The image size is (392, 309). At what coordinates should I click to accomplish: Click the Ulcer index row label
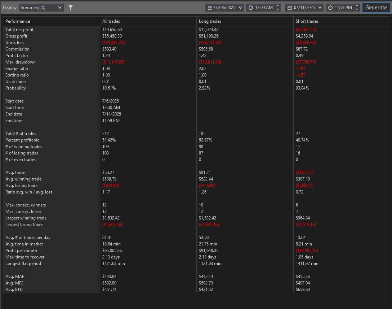16,82
